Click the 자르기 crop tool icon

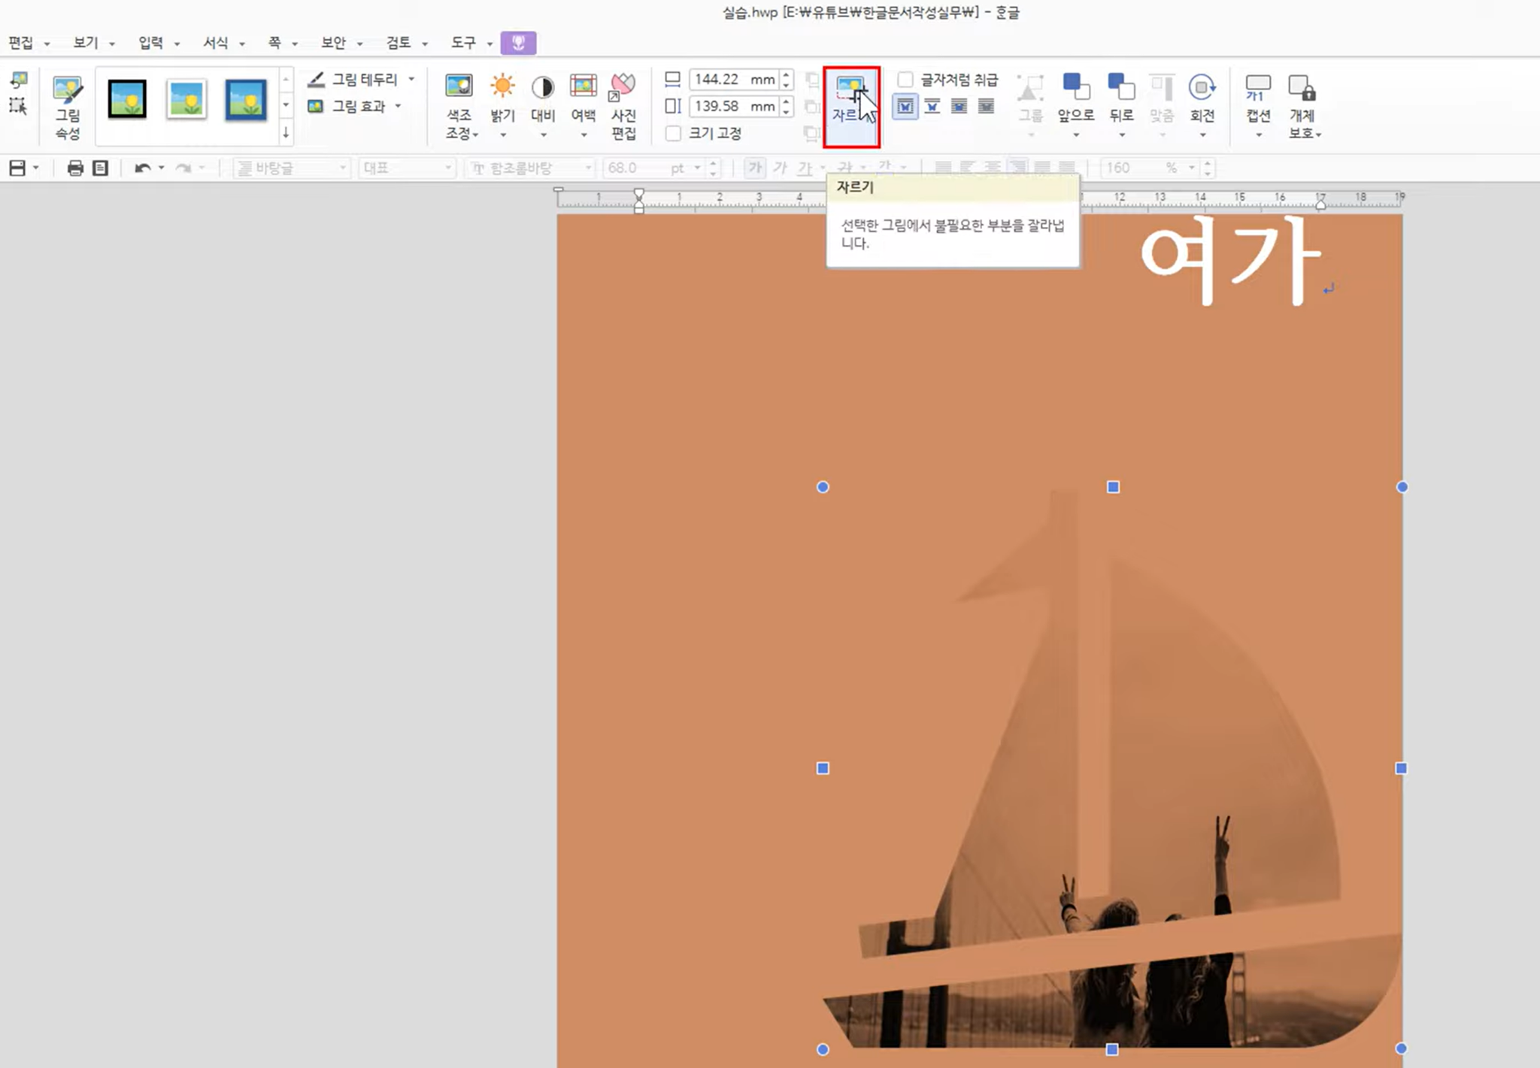click(850, 90)
